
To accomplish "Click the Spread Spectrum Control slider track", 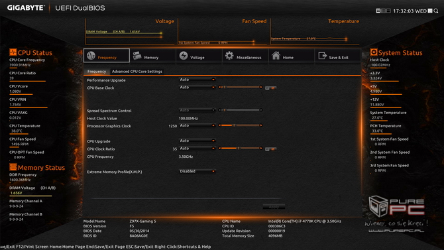I will (240, 110).
